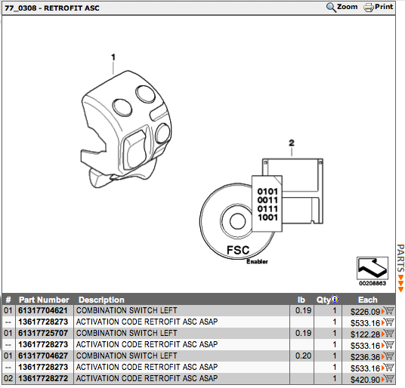Click the $420.90 price cart arrow
Screen dimensions: 405x388
pos(383,380)
